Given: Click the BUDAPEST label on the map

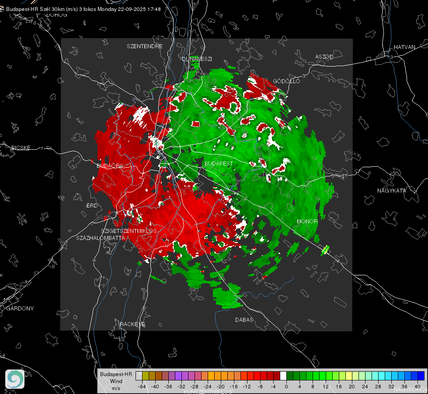Looking at the screenshot, I should (x=219, y=163).
